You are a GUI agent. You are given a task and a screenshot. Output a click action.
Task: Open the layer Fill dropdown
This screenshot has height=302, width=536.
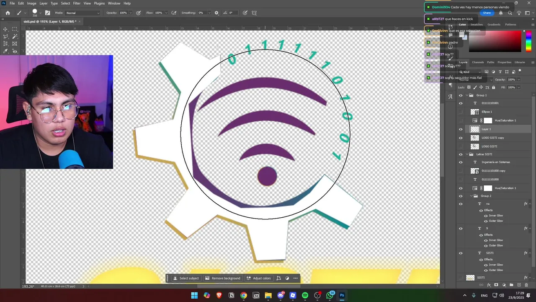[519, 87]
